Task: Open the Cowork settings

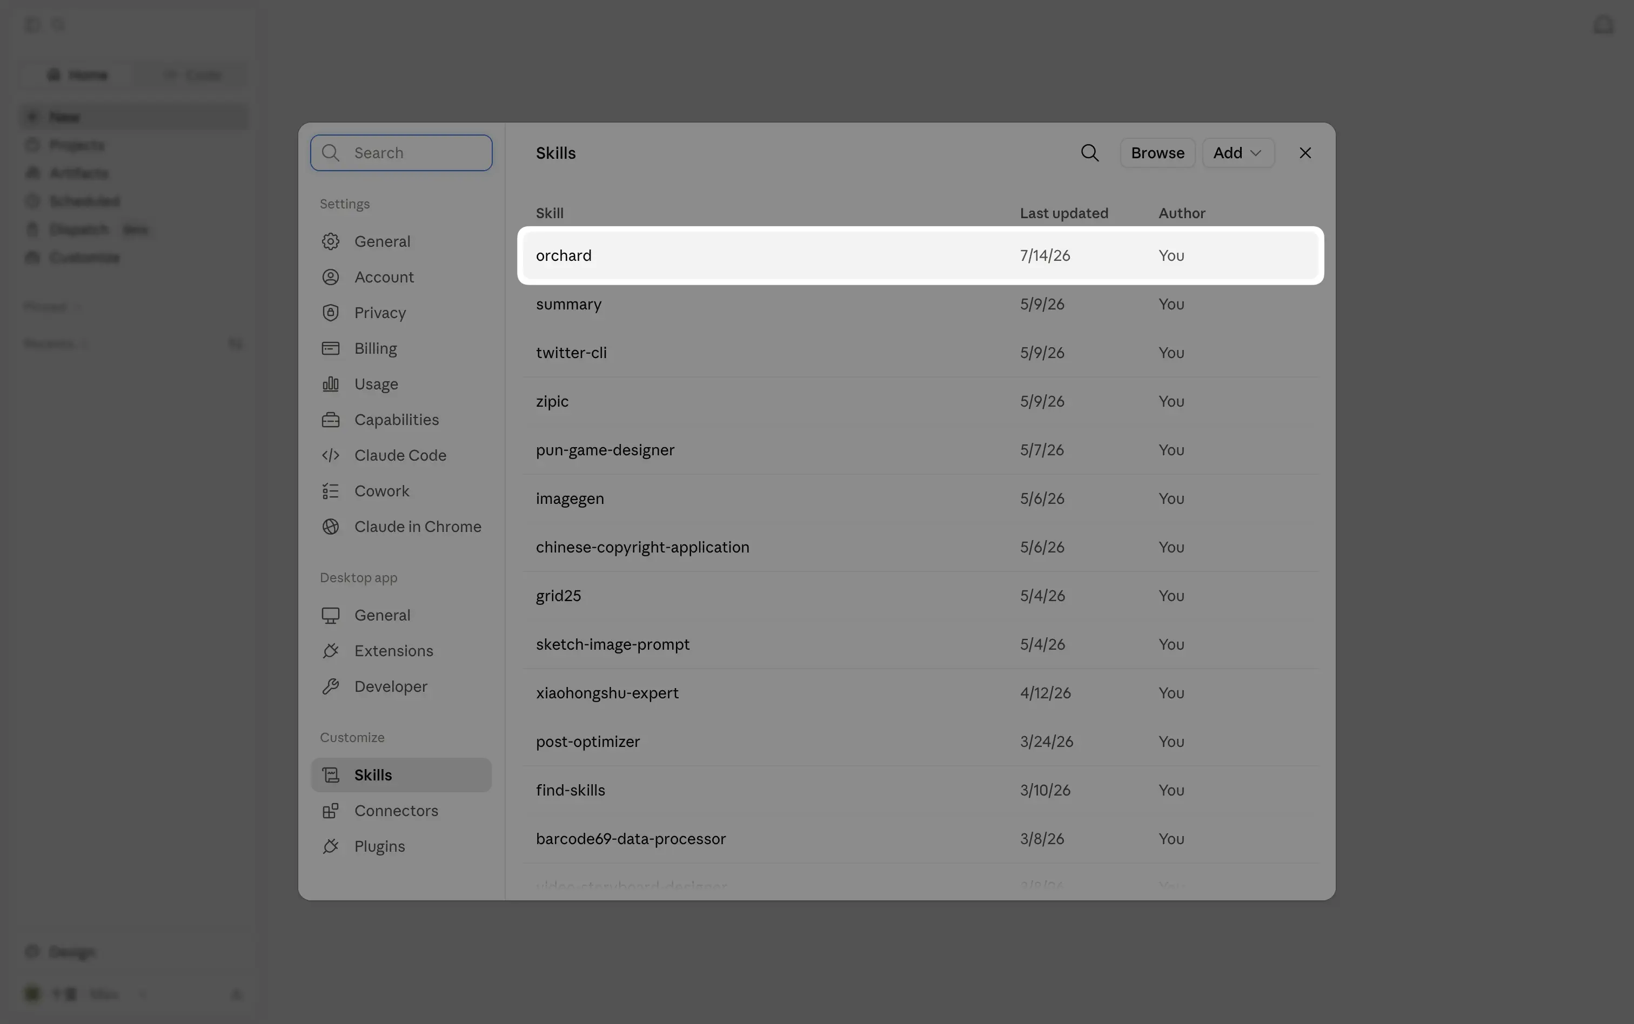Action: tap(401, 491)
